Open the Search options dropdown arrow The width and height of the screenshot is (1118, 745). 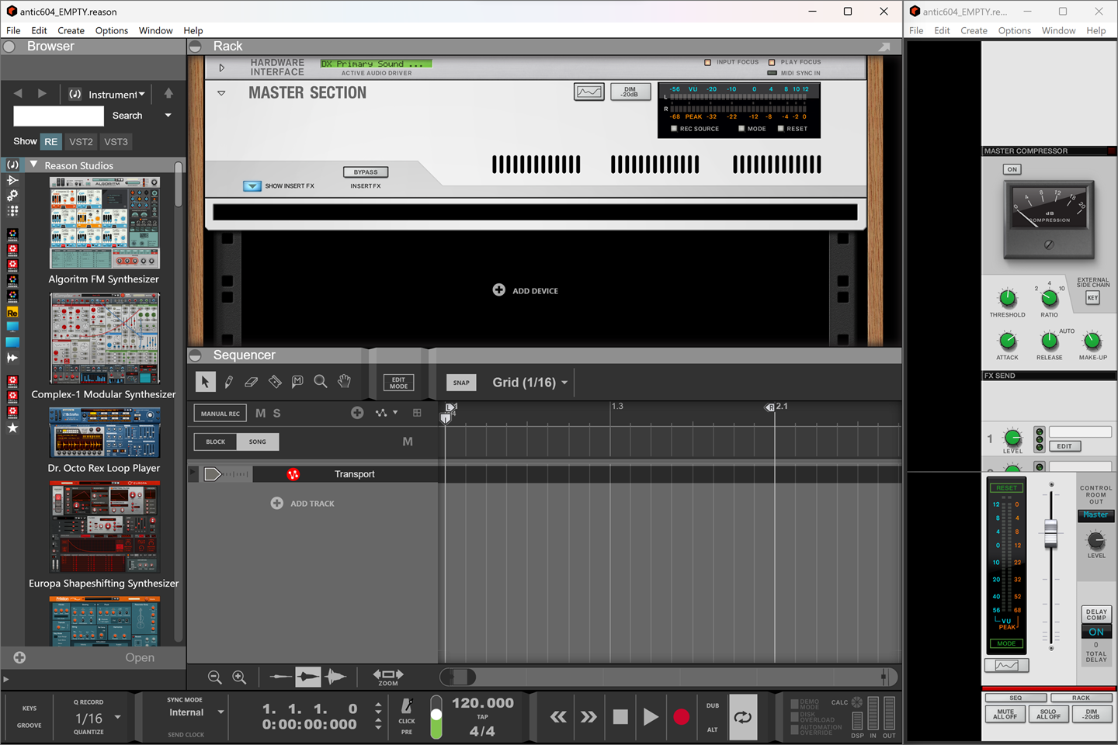click(x=168, y=116)
